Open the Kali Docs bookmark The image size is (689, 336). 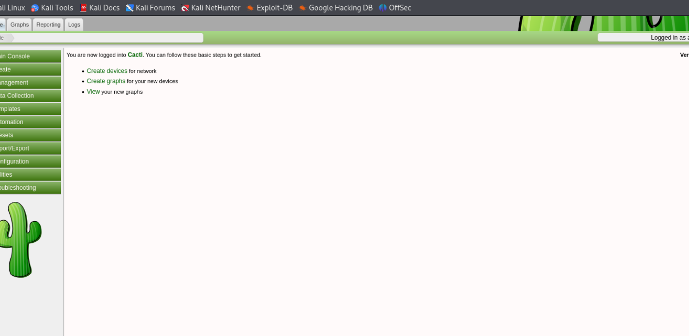click(100, 8)
